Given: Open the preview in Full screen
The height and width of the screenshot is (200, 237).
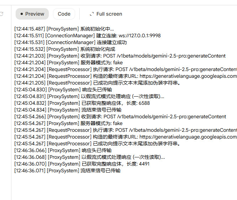Looking at the screenshot, I should (105, 14).
